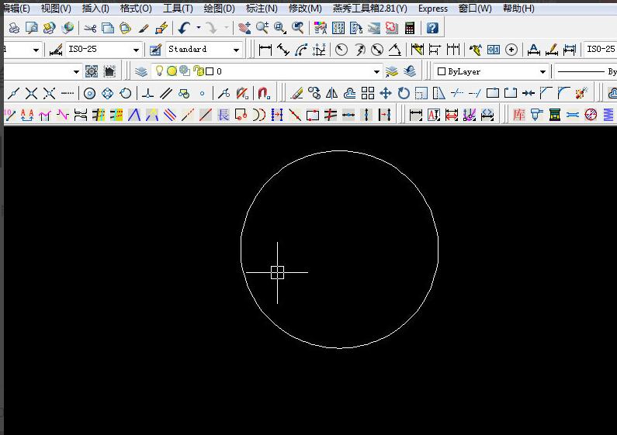Image resolution: width=617 pixels, height=435 pixels.
Task: Open the QuickCalc calculator
Action: click(409, 28)
